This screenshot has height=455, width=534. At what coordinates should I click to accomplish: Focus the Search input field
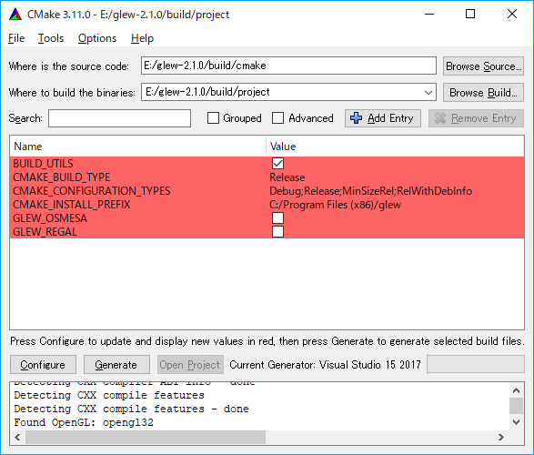tap(119, 118)
